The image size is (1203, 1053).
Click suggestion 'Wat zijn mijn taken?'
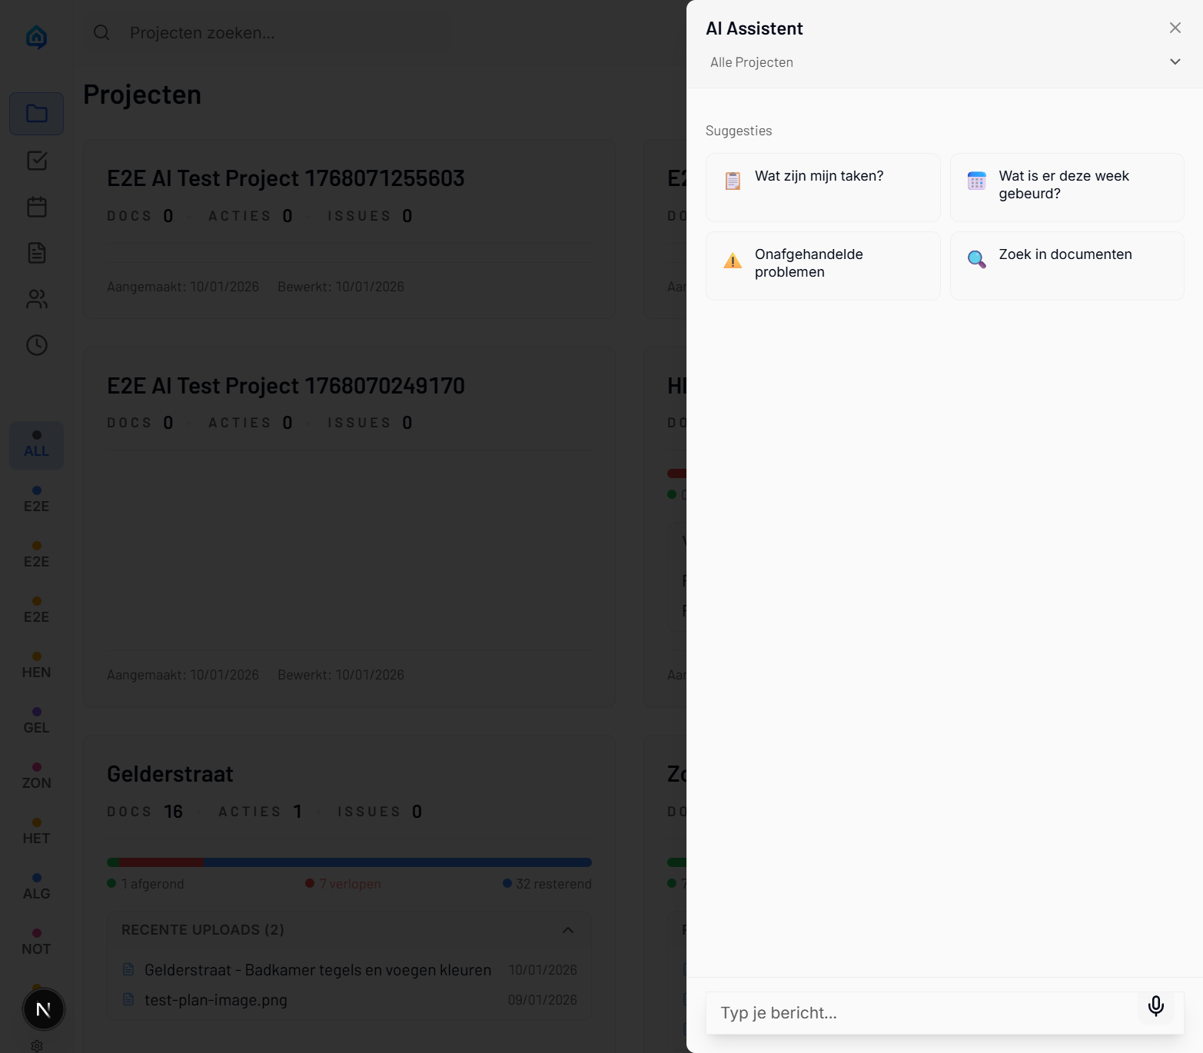822,188
